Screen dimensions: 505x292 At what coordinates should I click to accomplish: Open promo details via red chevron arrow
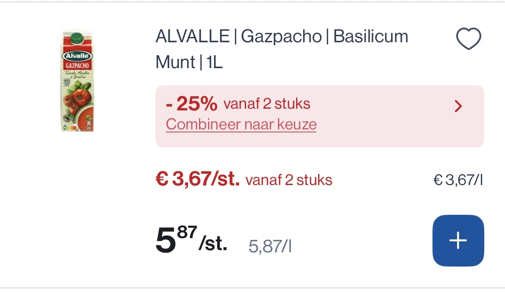pyautogui.click(x=458, y=106)
